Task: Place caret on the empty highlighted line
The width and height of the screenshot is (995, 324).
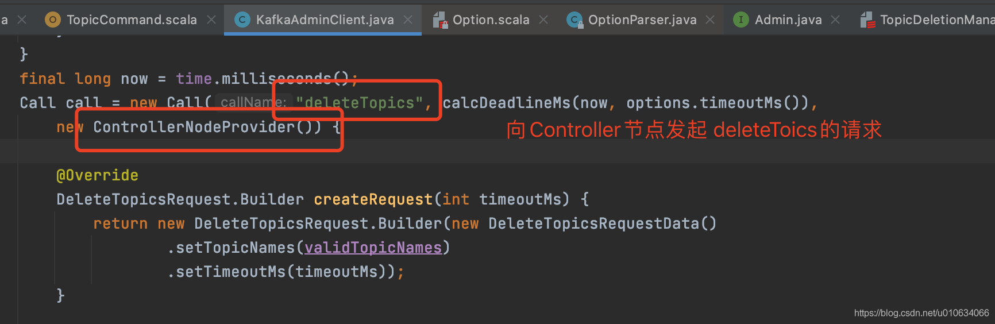Action: (497, 151)
